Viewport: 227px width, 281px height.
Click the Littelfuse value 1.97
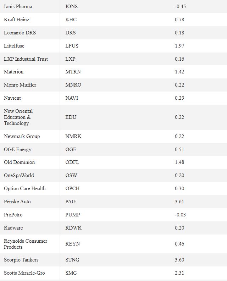[x=179, y=46]
